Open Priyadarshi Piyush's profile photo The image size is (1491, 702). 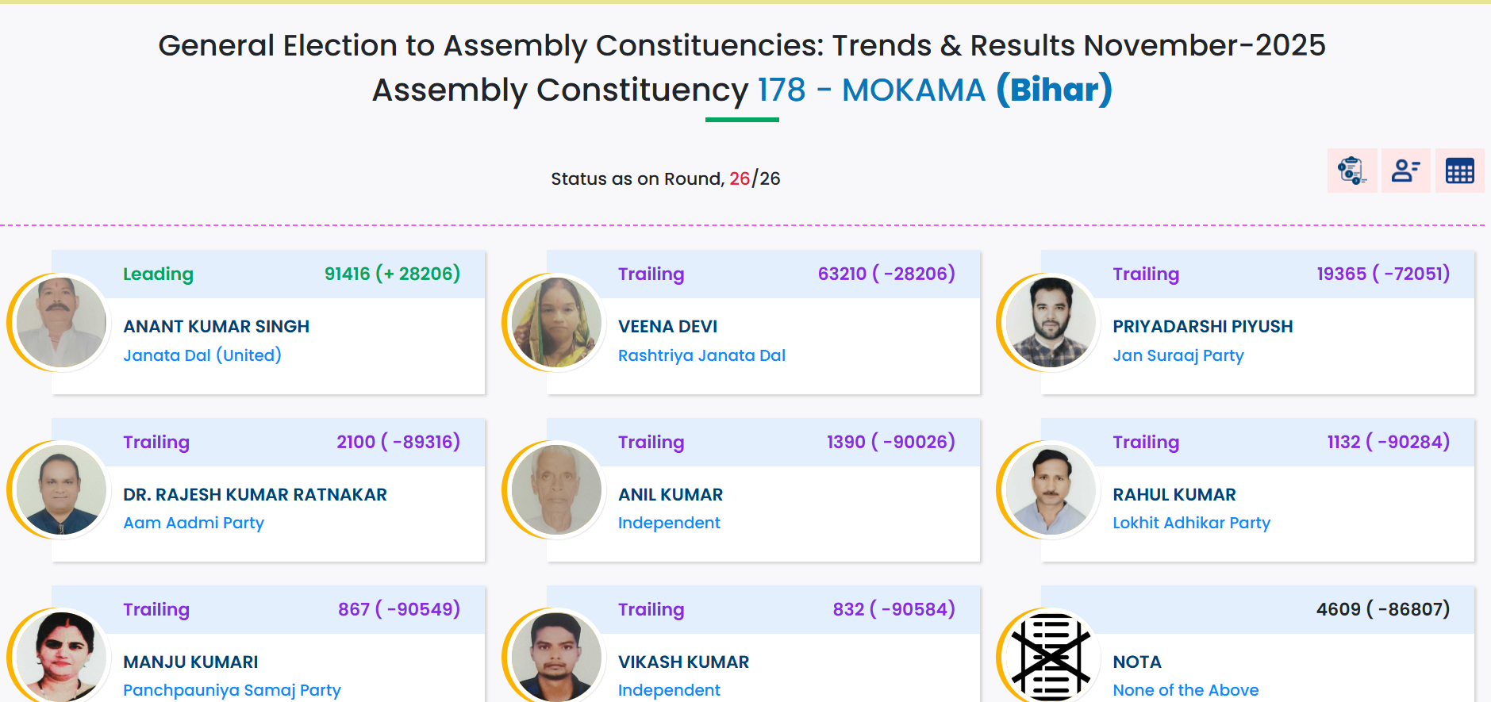pos(1051,322)
